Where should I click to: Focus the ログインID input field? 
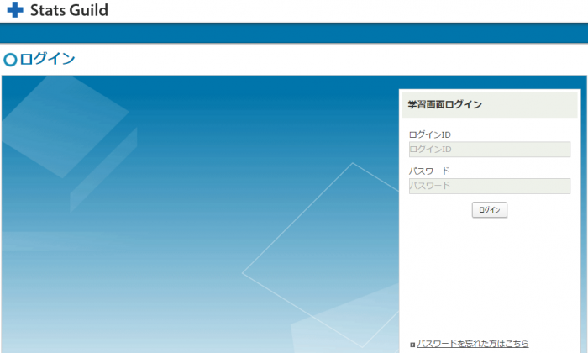click(x=490, y=150)
